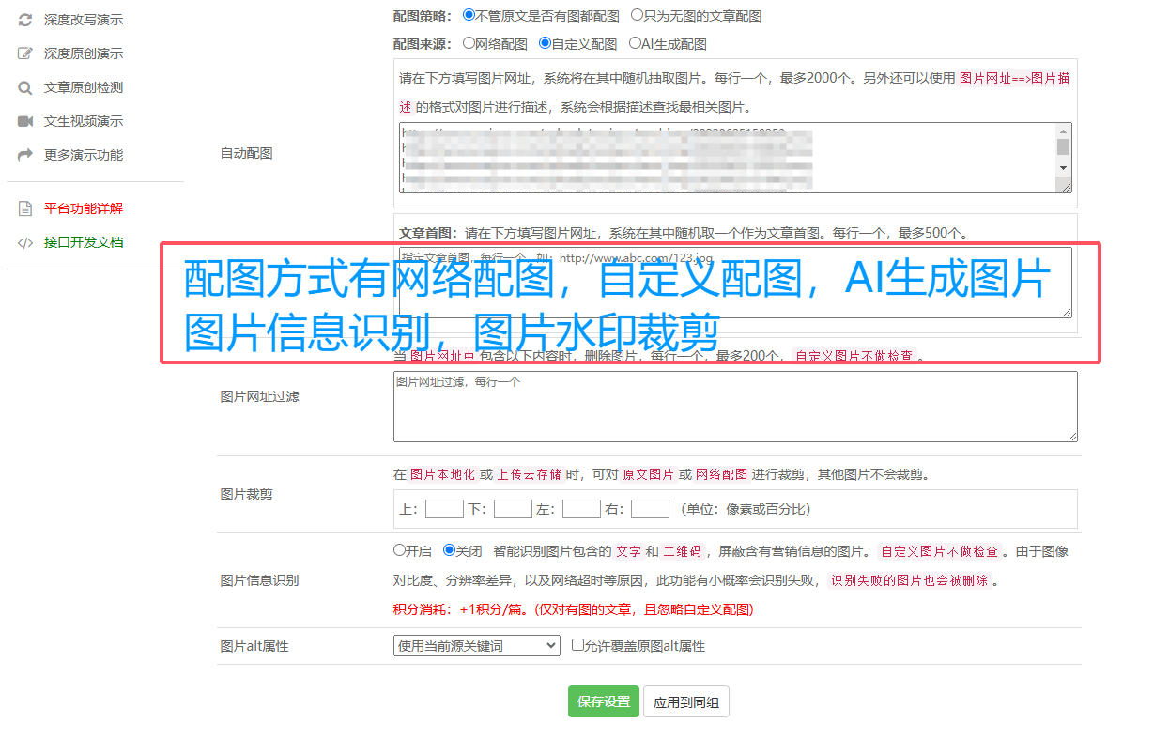The width and height of the screenshot is (1169, 739).
Task: Enable 图片信息识别 with the 开启 radio
Action: pyautogui.click(x=399, y=550)
